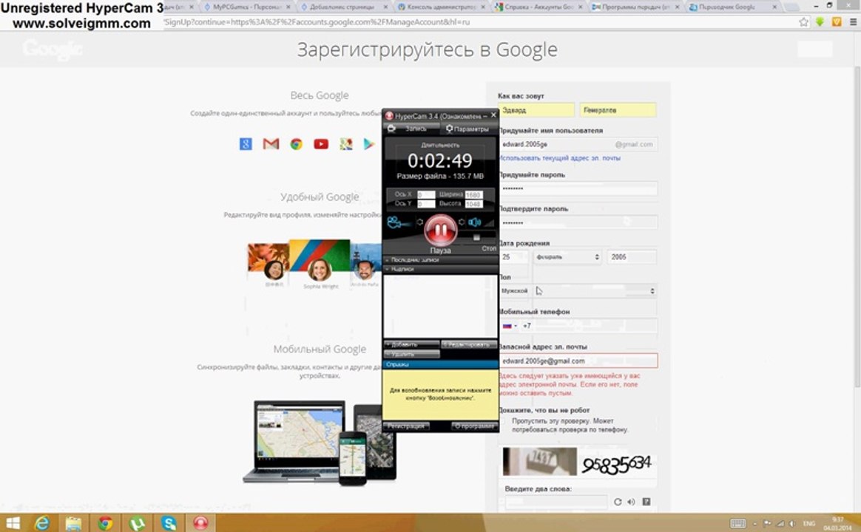The image size is (861, 532).
Task: Toggle the video camera capture icon in HyperCam
Action: pos(397,222)
